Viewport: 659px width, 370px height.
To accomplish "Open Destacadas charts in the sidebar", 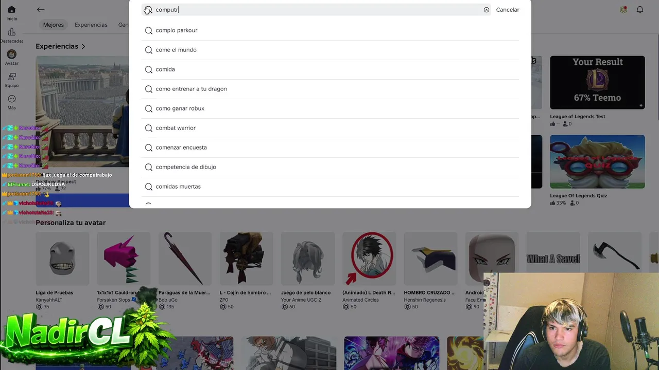I will [x=11, y=35].
